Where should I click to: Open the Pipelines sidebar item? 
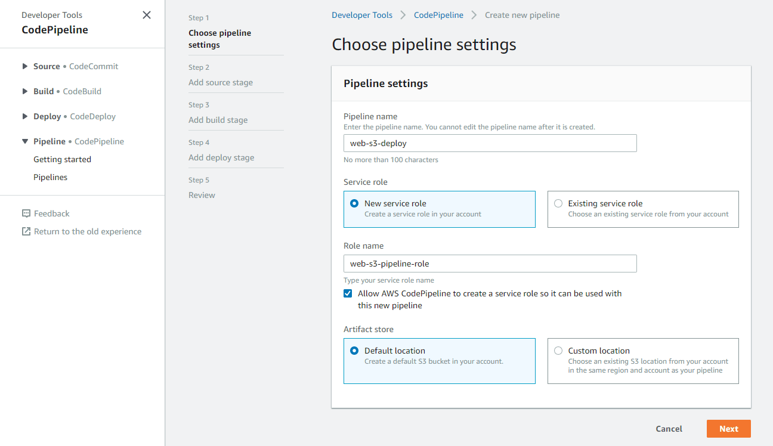point(50,177)
